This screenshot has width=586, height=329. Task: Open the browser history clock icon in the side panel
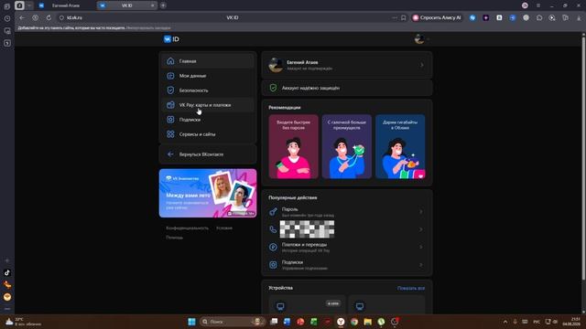click(x=7, y=18)
